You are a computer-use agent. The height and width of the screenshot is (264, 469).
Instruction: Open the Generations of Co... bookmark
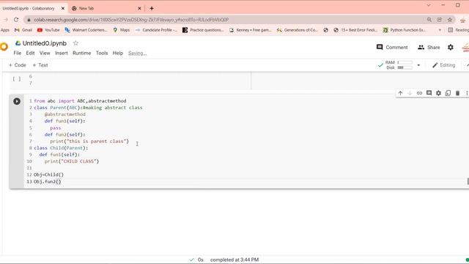click(x=298, y=30)
